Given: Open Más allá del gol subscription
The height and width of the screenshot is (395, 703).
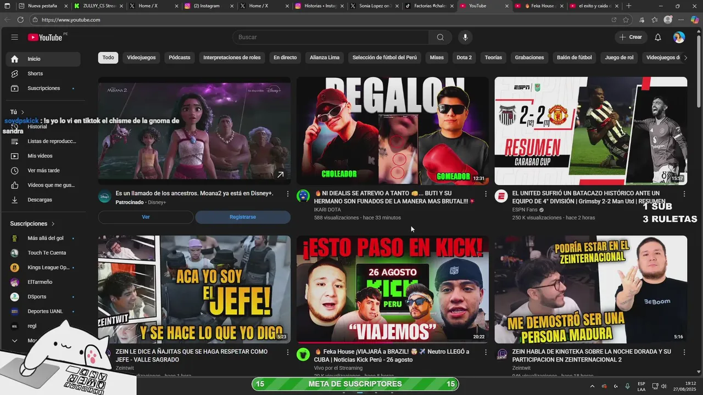Looking at the screenshot, I should (43, 238).
